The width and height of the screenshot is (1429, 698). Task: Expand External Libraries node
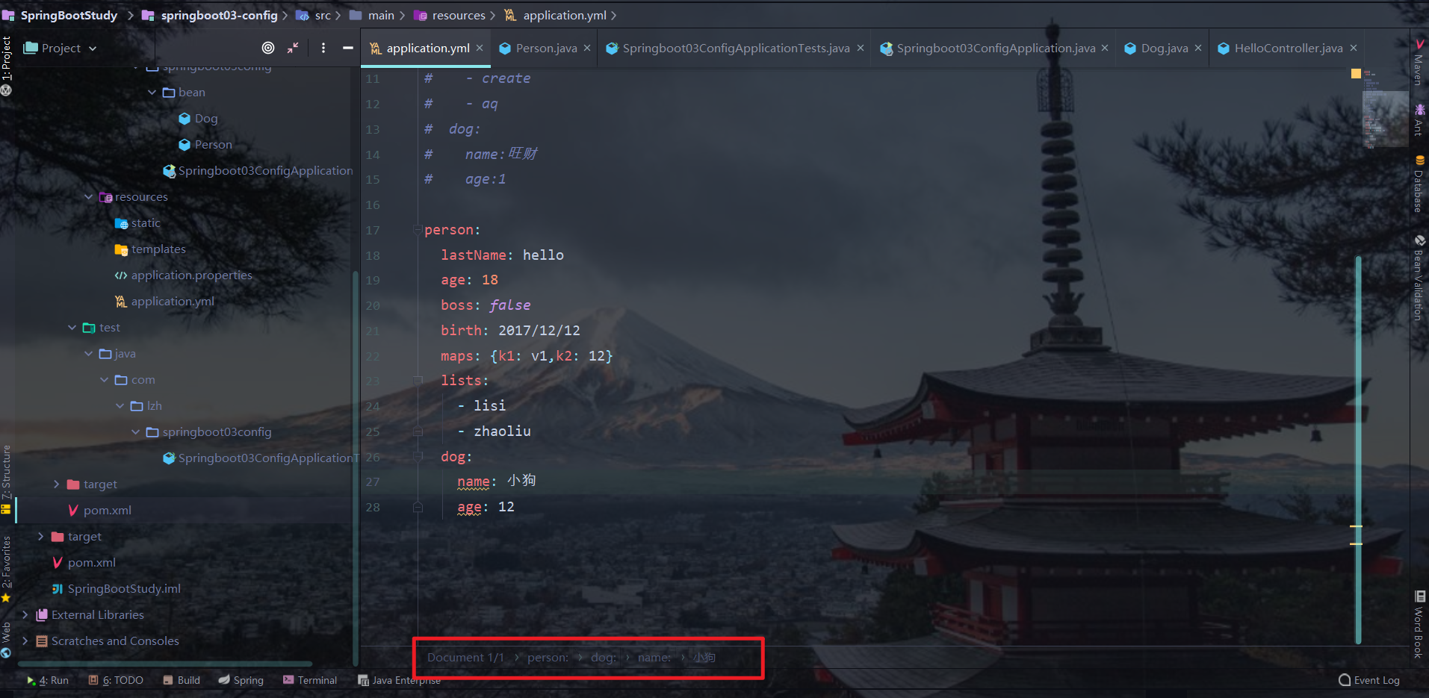[25, 615]
